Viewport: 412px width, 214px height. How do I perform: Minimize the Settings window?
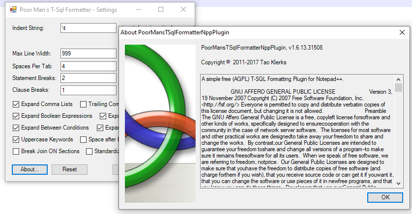click(139, 9)
